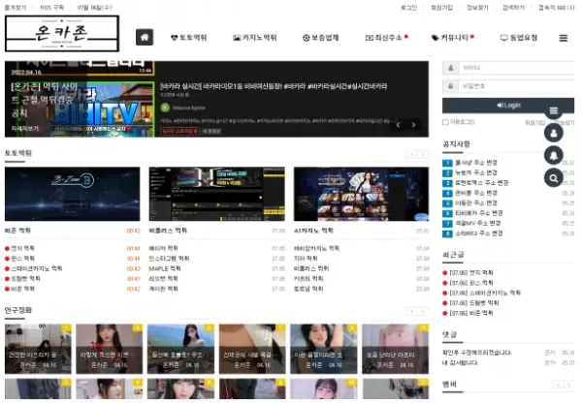Screen dimensions: 582x403
Task: Open MAPLE 먹튀 post in list
Action: point(165,268)
